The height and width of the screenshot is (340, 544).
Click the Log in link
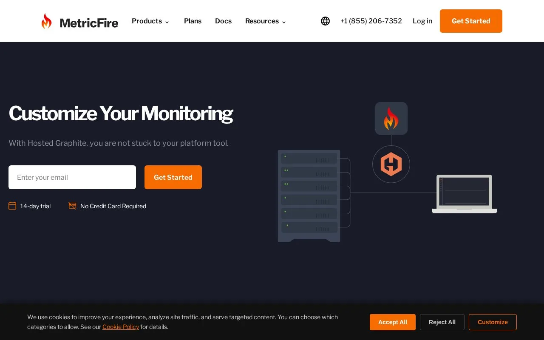(x=422, y=21)
